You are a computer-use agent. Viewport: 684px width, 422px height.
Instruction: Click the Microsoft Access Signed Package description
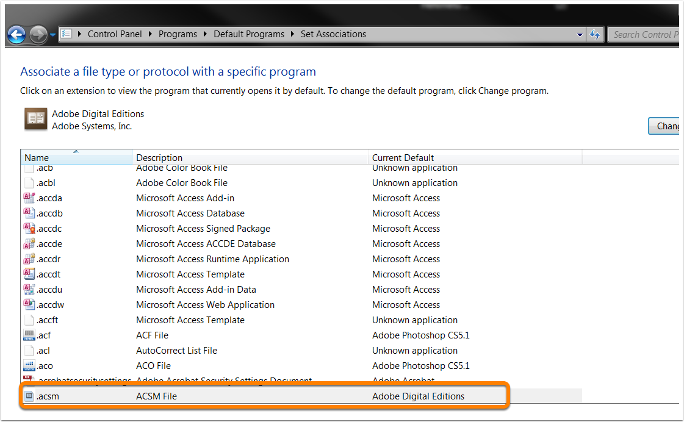coord(203,229)
